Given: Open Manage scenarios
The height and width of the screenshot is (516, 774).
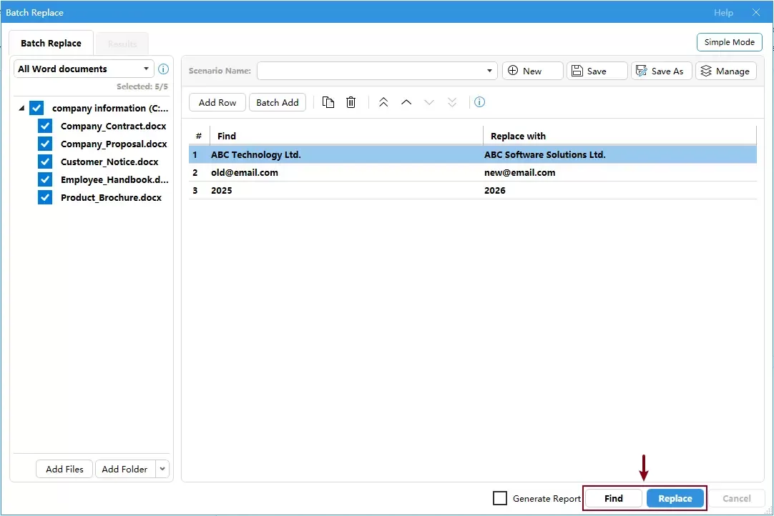Looking at the screenshot, I should click(x=725, y=71).
